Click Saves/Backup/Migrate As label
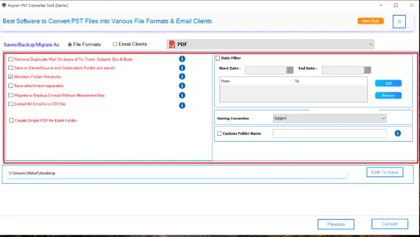This screenshot has width=420, height=237. 31,44
